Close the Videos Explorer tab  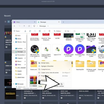point(35,22)
